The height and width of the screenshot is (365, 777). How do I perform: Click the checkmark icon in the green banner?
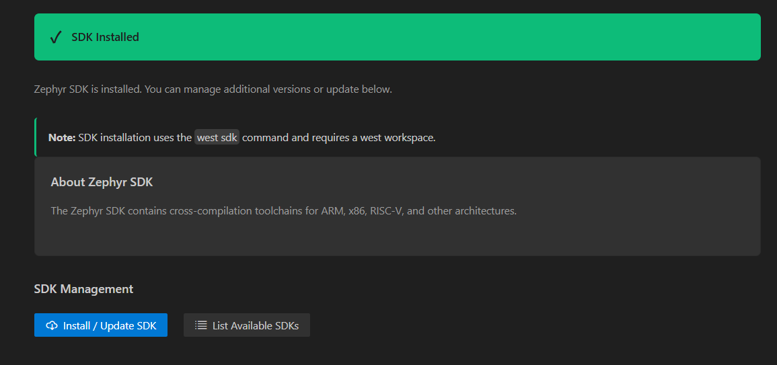tap(57, 38)
